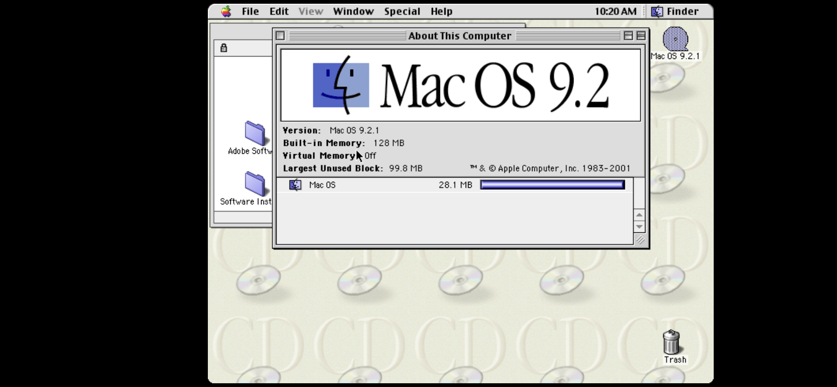Click the scroll down arrow in the About window
The image size is (837, 387).
click(x=639, y=227)
